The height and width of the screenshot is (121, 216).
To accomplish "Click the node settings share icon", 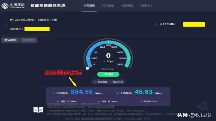I will point(95,82).
